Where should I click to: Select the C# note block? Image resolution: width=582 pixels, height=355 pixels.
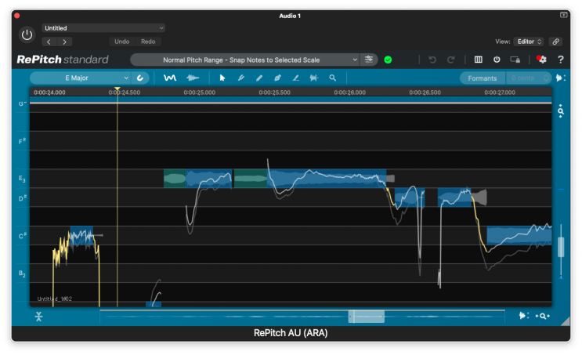(81, 235)
